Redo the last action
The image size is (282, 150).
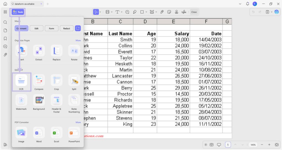tap(260, 12)
